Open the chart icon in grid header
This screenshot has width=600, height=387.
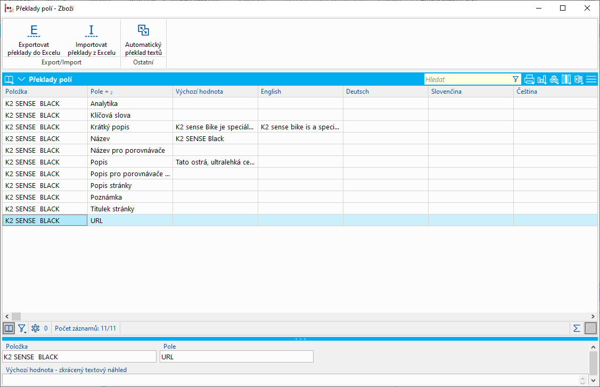pos(542,79)
